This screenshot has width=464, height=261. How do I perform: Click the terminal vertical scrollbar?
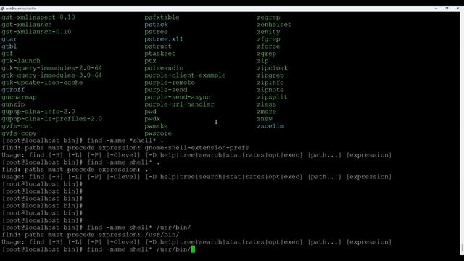[x=462, y=133]
